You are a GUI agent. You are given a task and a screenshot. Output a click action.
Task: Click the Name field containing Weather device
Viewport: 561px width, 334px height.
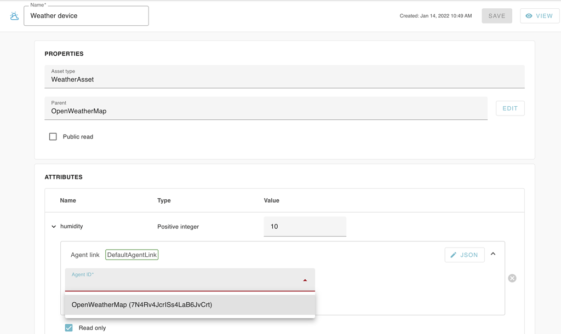point(86,15)
